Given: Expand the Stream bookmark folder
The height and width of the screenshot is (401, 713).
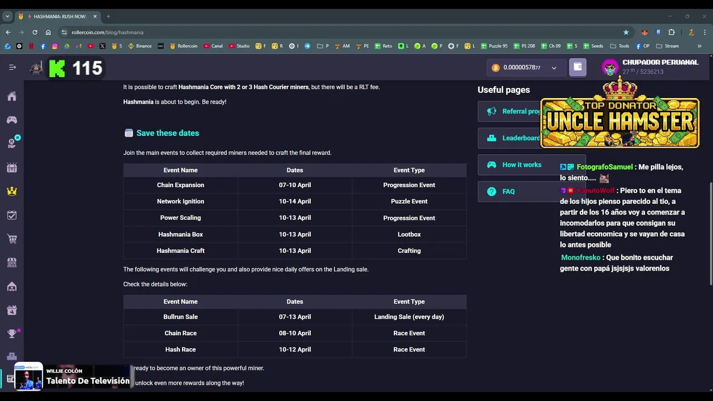Looking at the screenshot, I should (x=667, y=46).
